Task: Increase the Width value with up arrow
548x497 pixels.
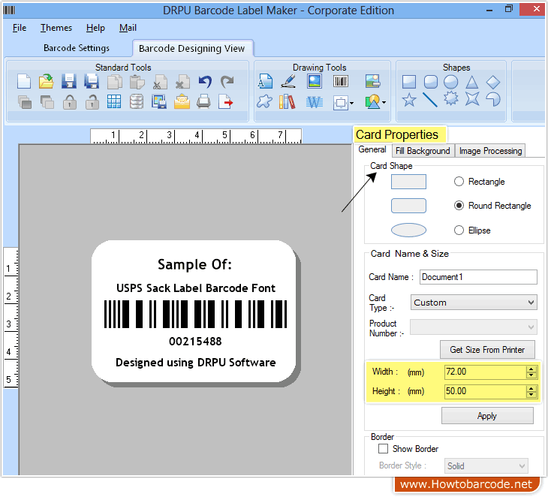Action: click(531, 369)
